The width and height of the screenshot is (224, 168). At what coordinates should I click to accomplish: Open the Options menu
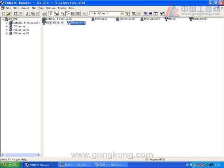(51, 8)
